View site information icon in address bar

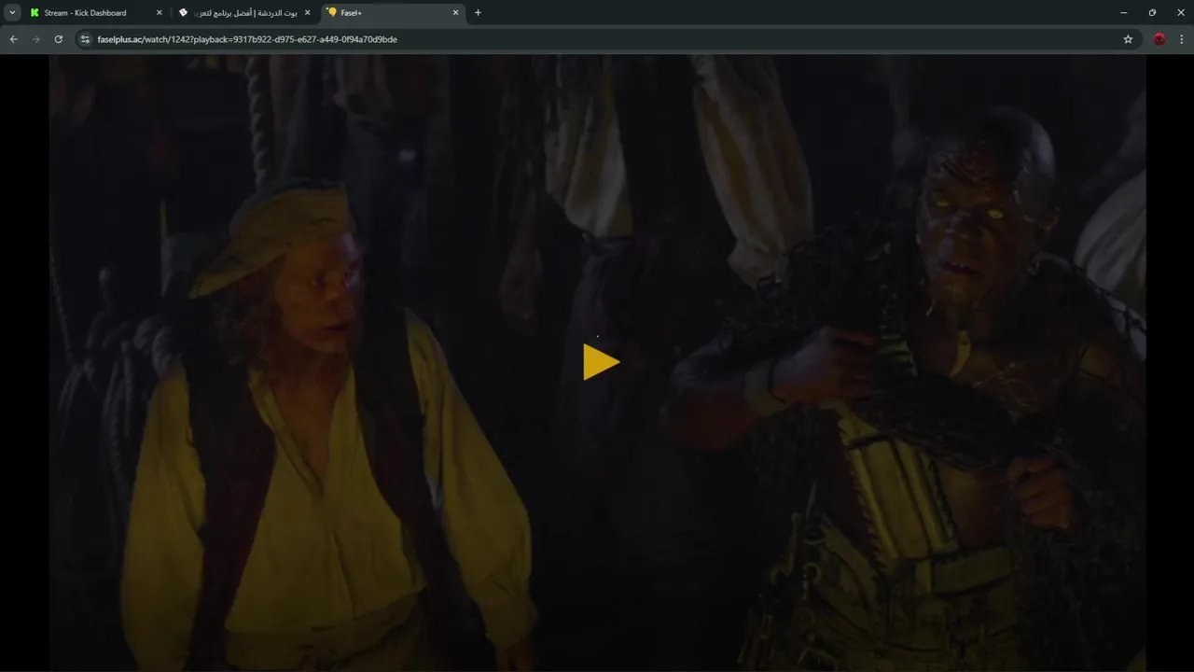pyautogui.click(x=85, y=39)
